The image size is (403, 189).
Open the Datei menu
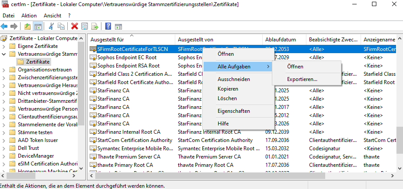(8, 16)
